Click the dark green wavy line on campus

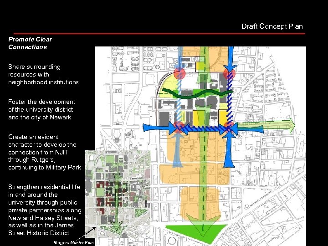click(x=197, y=94)
